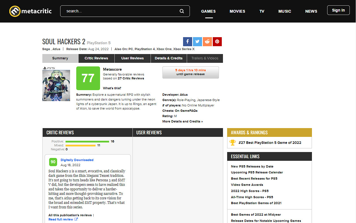Go to the Movies section
The image size is (356, 223).
click(237, 11)
